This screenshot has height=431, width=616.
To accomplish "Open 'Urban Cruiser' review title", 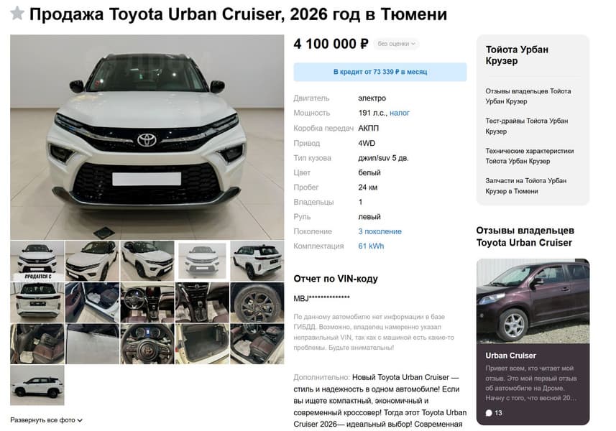I will pyautogui.click(x=510, y=356).
